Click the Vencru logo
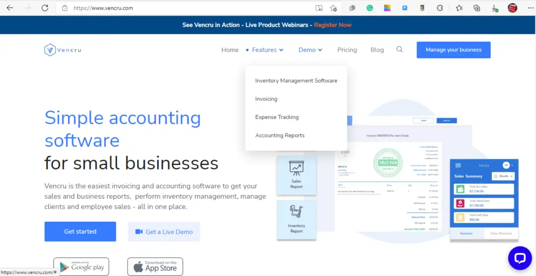The height and width of the screenshot is (276, 536). [63, 50]
